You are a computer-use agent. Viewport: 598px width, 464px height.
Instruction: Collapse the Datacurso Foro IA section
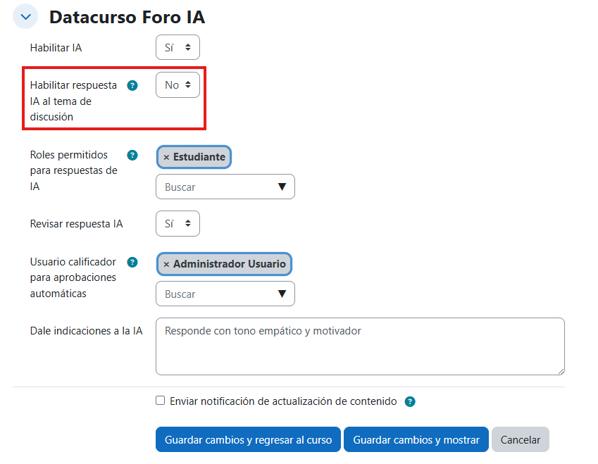24,15
